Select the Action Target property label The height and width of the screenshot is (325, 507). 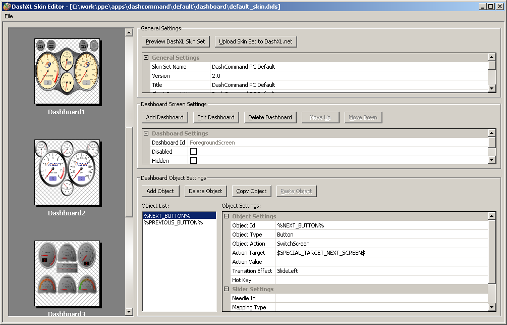click(248, 252)
